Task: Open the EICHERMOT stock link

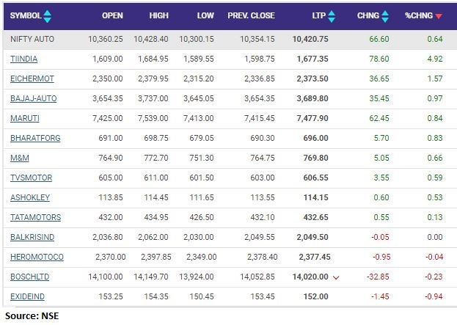Action: coord(32,78)
